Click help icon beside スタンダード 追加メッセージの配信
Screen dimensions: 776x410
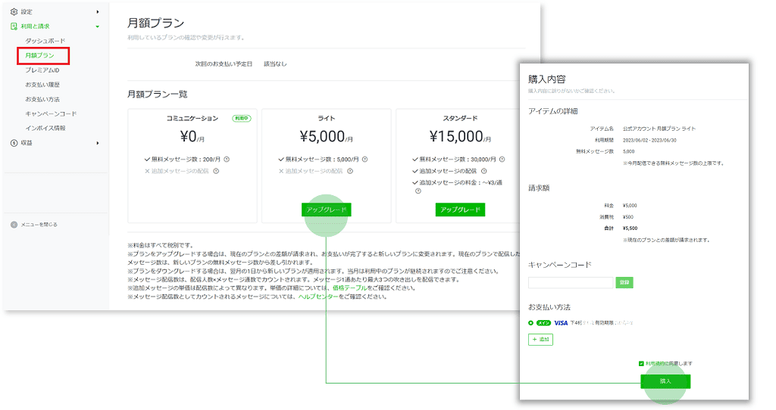click(484, 171)
